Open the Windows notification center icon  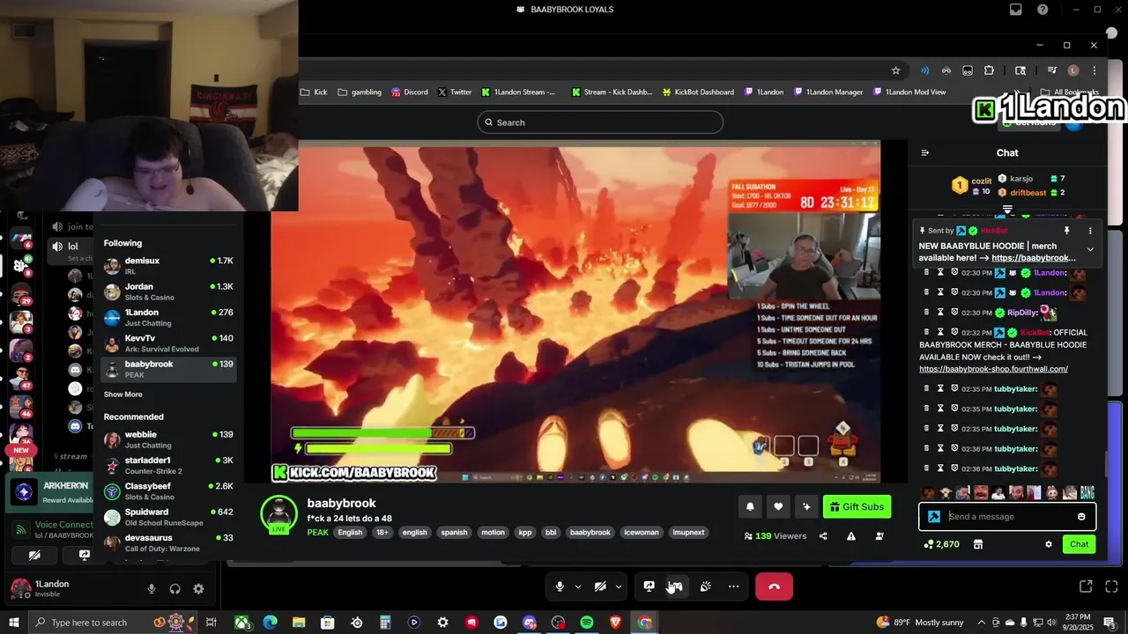1109,623
